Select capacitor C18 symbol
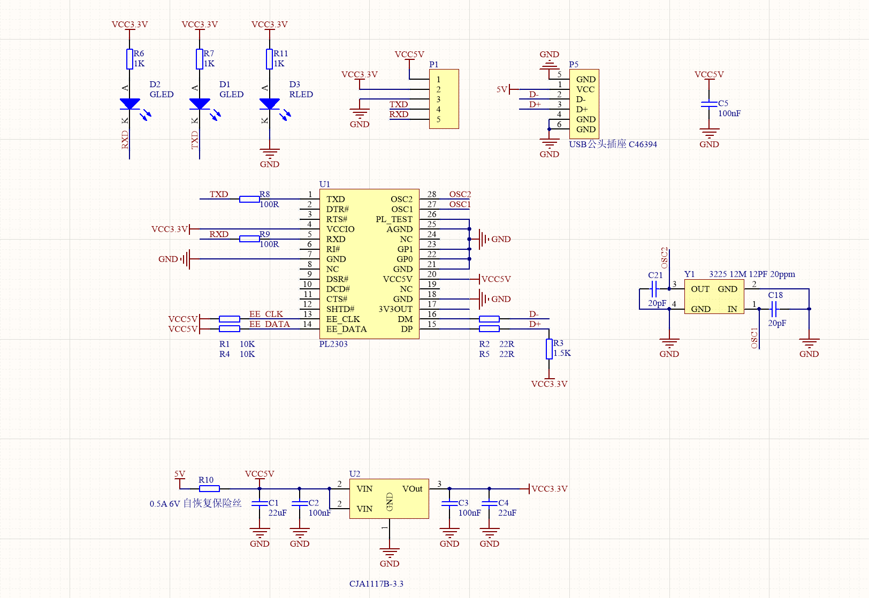Image resolution: width=869 pixels, height=598 pixels. coord(774,309)
